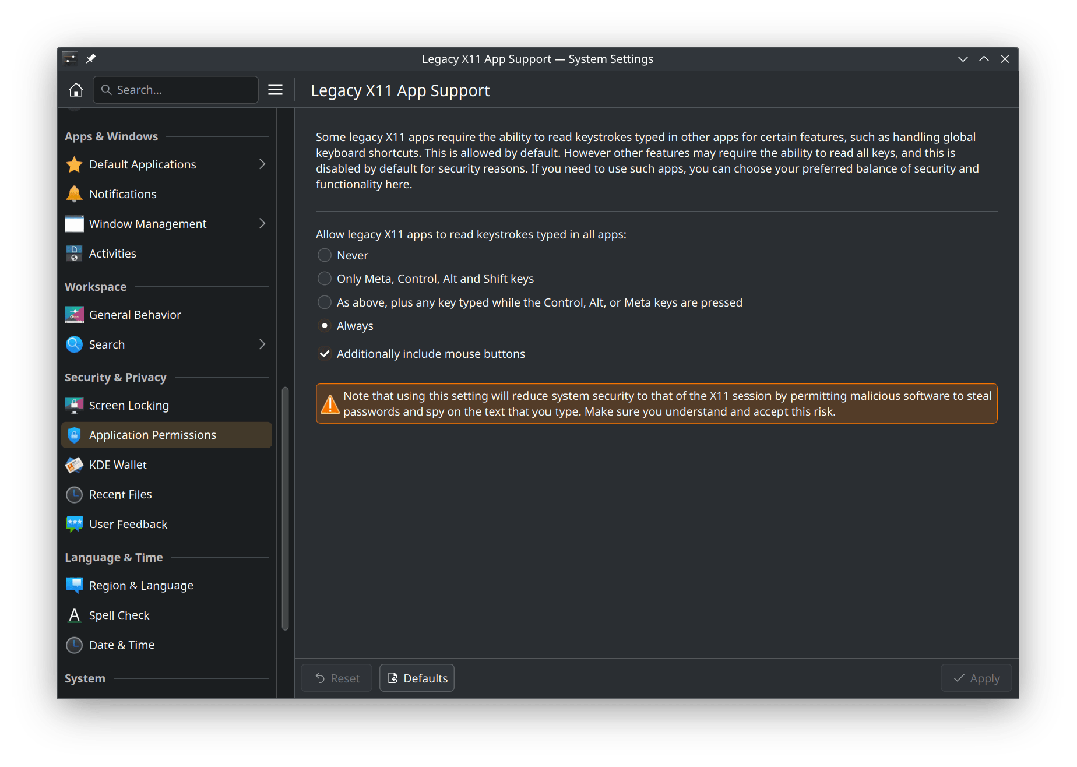This screenshot has width=1077, height=767.
Task: Expand the Default Applications chevron
Action: (262, 164)
